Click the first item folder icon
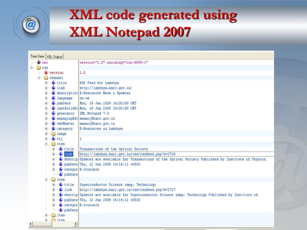The image size is (307, 230). pos(53,144)
